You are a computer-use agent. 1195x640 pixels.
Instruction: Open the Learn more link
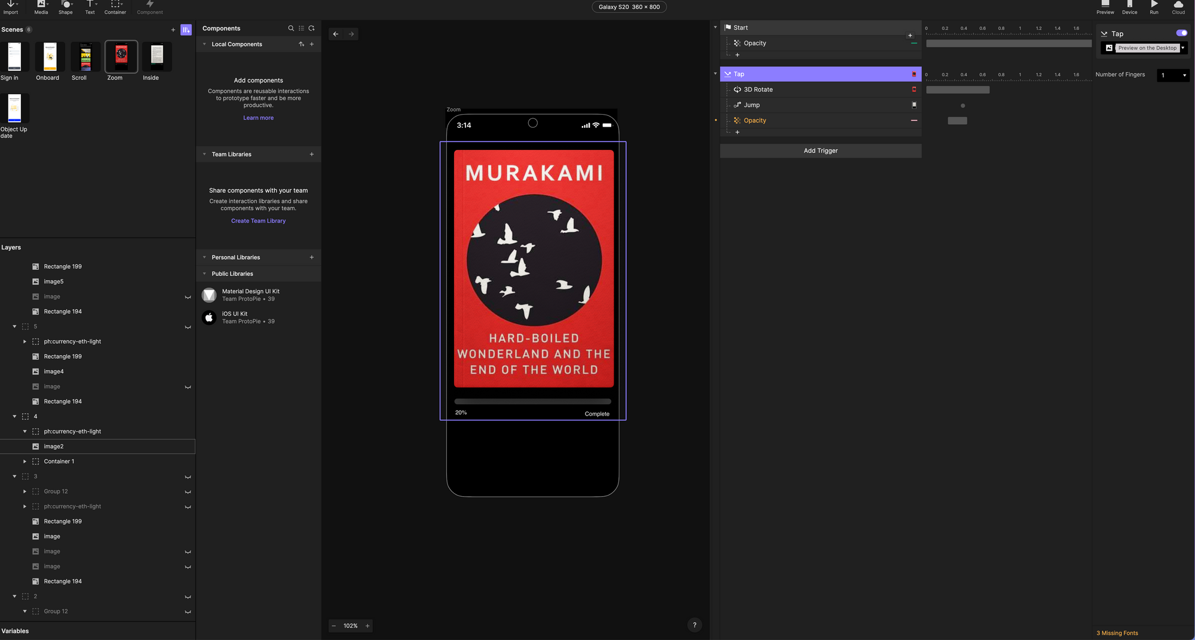coord(258,118)
